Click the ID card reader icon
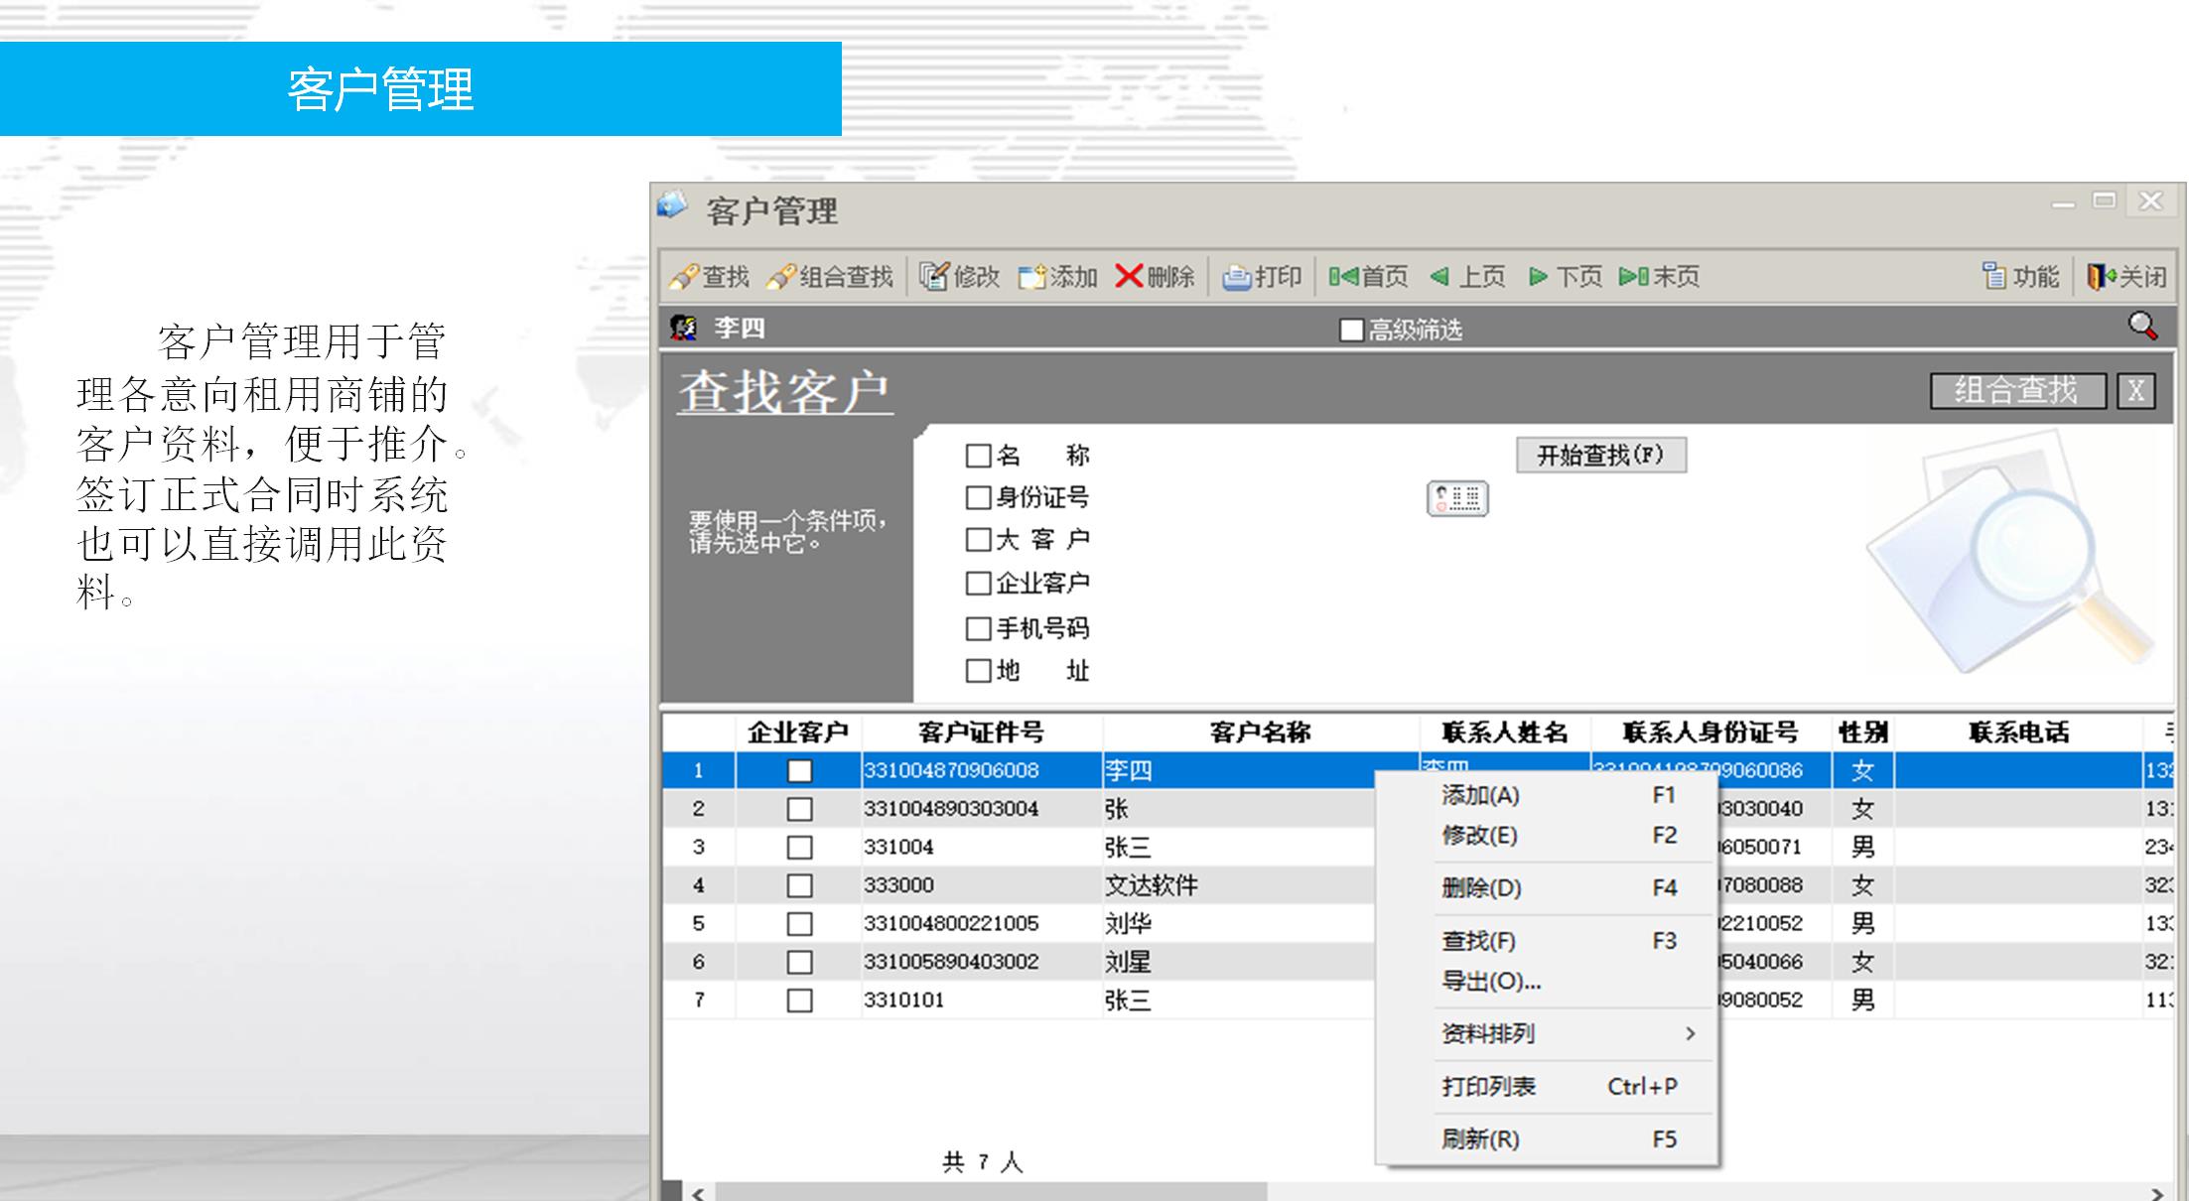 (1456, 498)
